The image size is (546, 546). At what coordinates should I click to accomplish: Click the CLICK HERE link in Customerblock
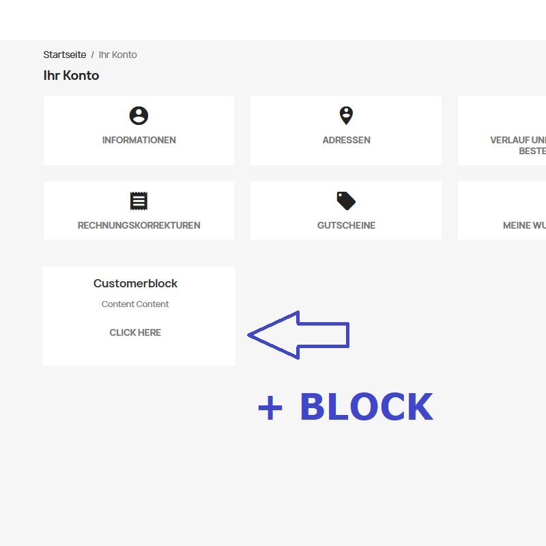[135, 332]
